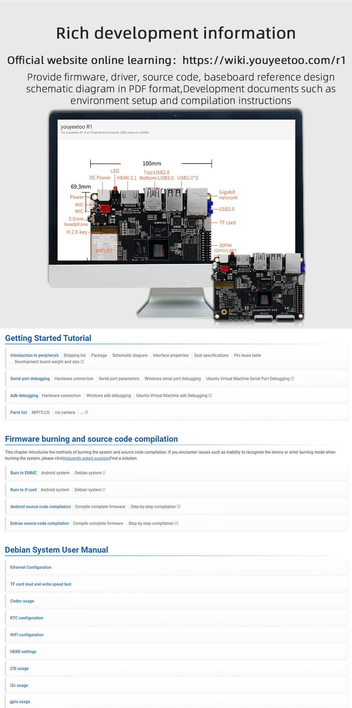Viewport: 352px width, 708px height.
Task: Click Step-by-step compilation in Android compilation row
Action: (x=153, y=507)
